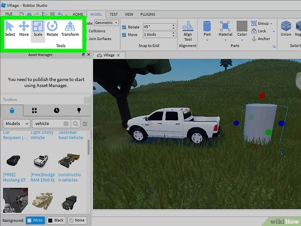Image resolution: width=301 pixels, height=226 pixels.
Task: Toggle the Rotate snap checkbox
Action: tap(124, 27)
